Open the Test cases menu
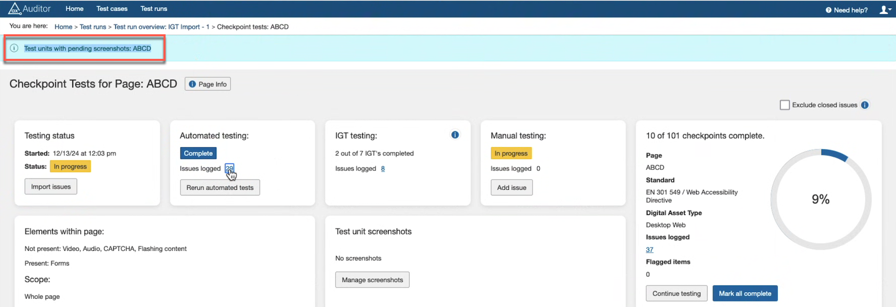Viewport: 896px width, 307px height. (x=112, y=9)
